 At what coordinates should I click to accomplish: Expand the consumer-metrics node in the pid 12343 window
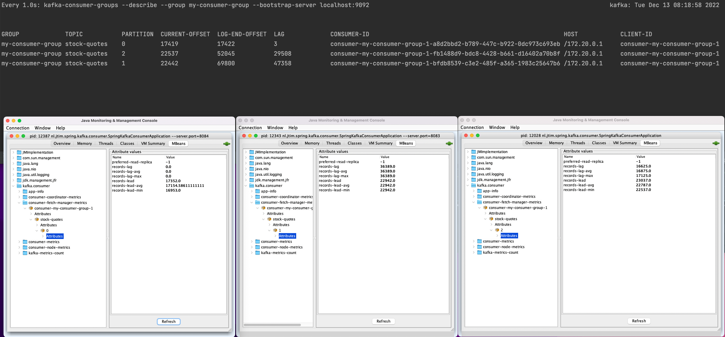pos(252,242)
